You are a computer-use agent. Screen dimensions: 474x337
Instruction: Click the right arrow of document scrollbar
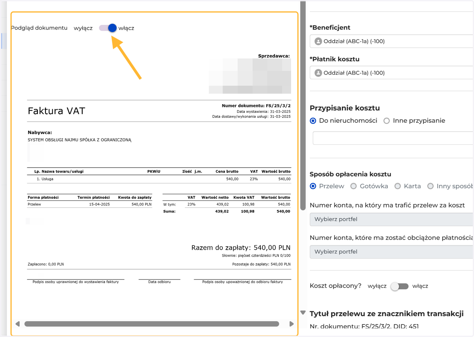[292, 324]
